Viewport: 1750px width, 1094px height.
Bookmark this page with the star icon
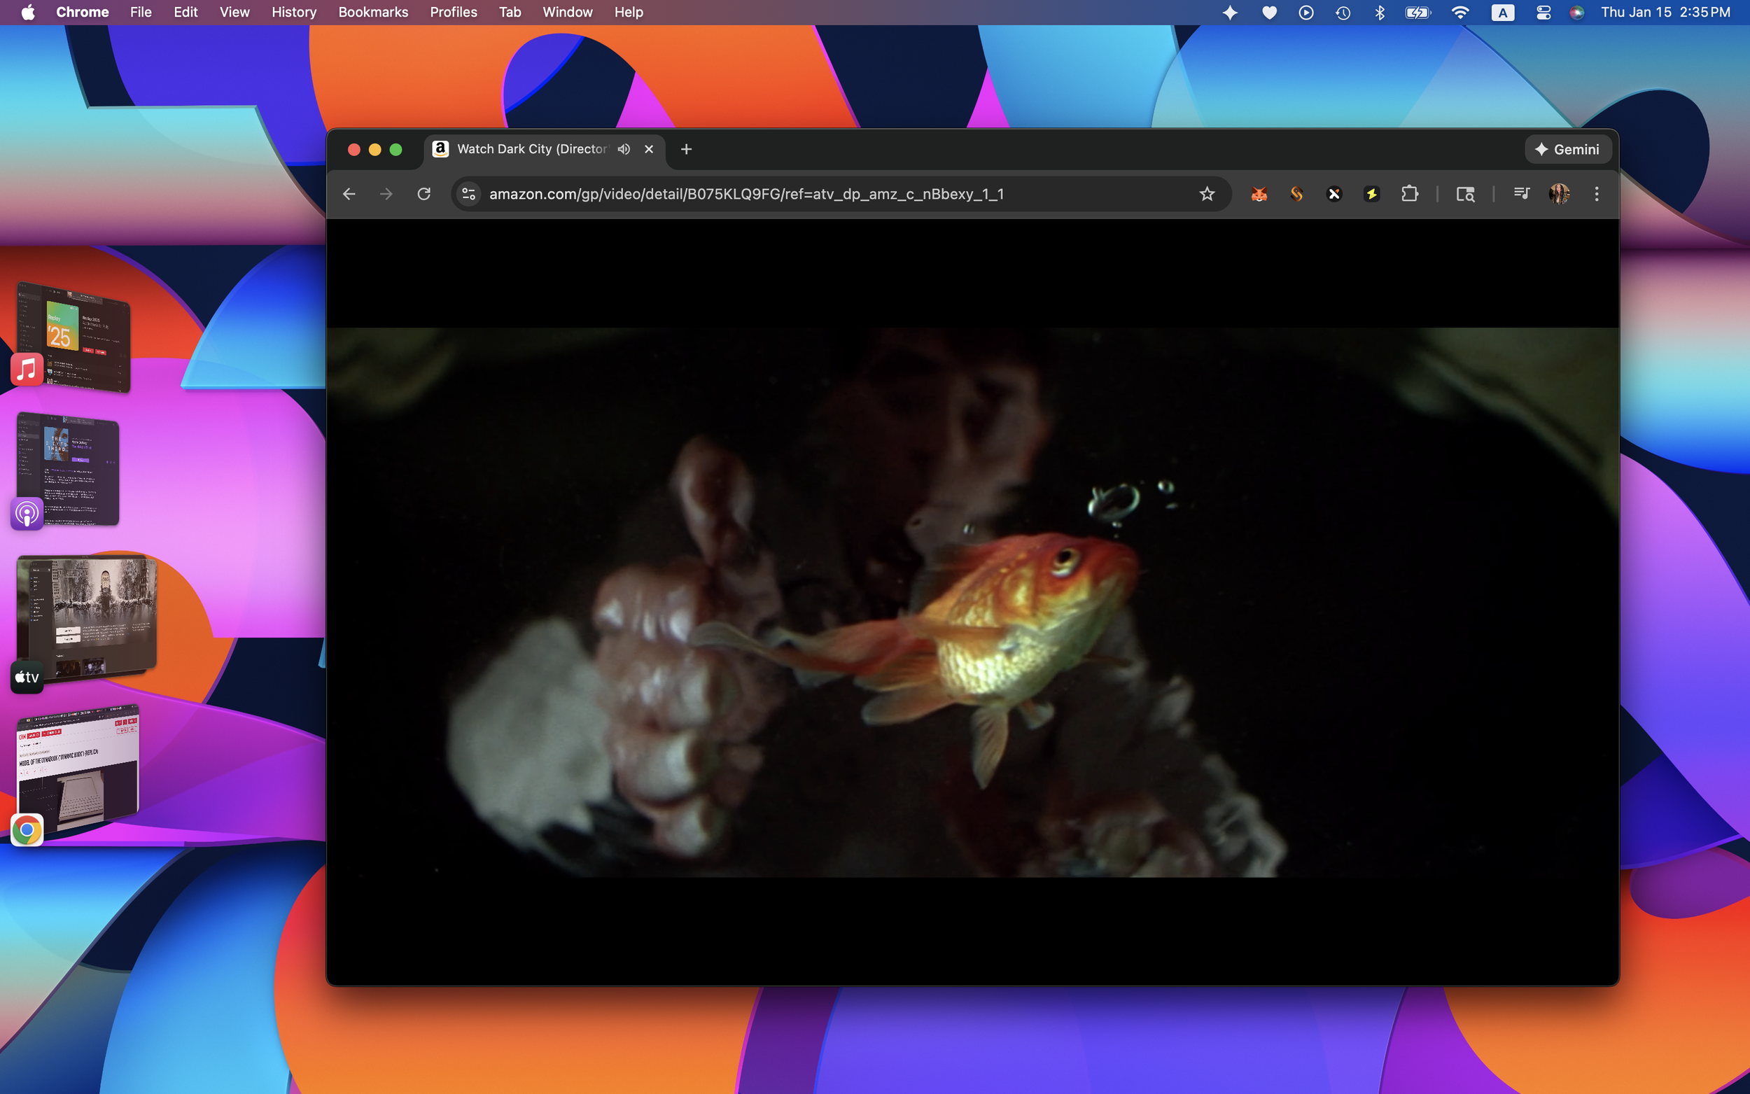coord(1207,194)
